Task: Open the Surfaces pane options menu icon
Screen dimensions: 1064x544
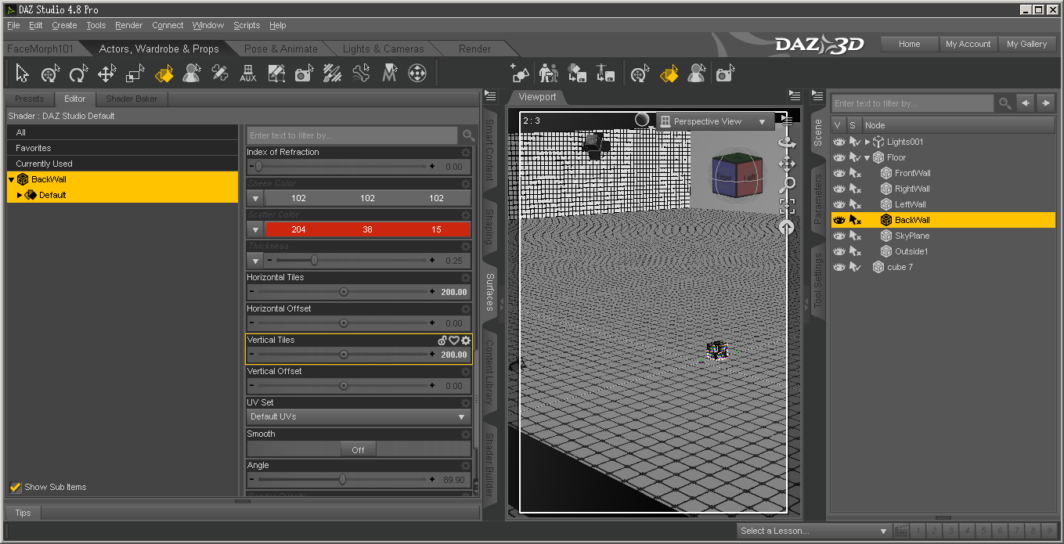Action: [x=490, y=96]
